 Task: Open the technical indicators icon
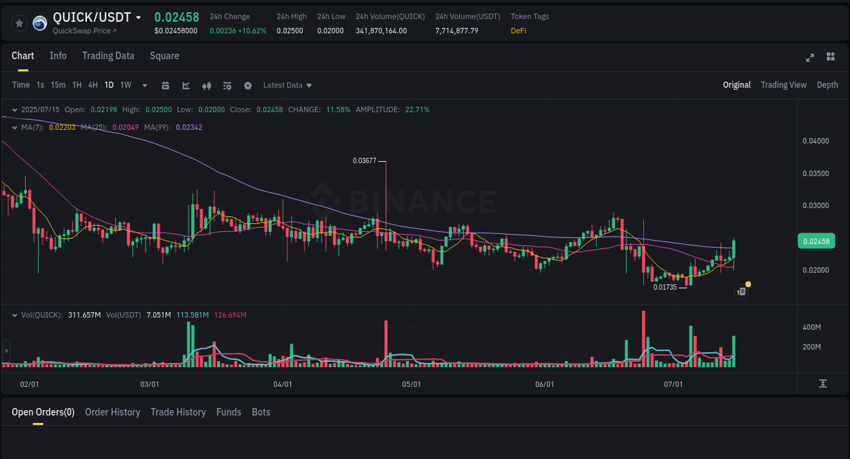[x=206, y=85]
